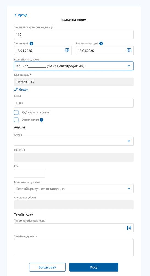The height and width of the screenshot is (276, 150).
Task: Expand the sender account KZT dropdown
Action: coord(74,66)
